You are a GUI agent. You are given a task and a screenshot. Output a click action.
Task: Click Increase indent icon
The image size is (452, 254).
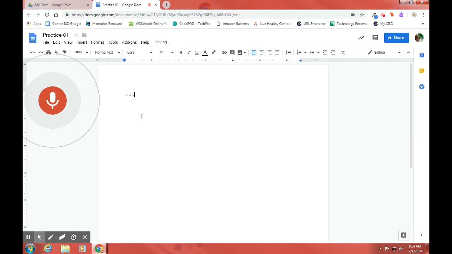[333, 53]
